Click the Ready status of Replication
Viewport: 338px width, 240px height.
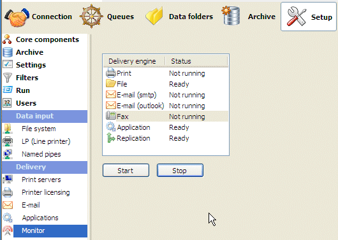(179, 138)
